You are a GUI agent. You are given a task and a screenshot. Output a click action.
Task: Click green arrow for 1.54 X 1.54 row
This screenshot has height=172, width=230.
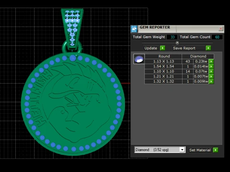211,66
